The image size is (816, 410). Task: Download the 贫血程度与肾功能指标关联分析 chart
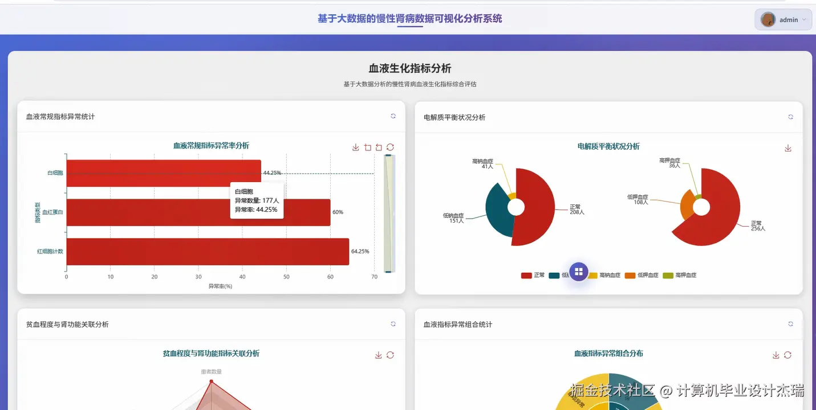pos(379,355)
